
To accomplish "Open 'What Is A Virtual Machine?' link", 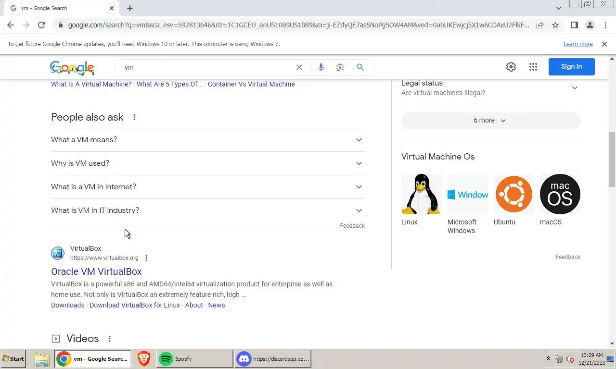I will pos(91,84).
